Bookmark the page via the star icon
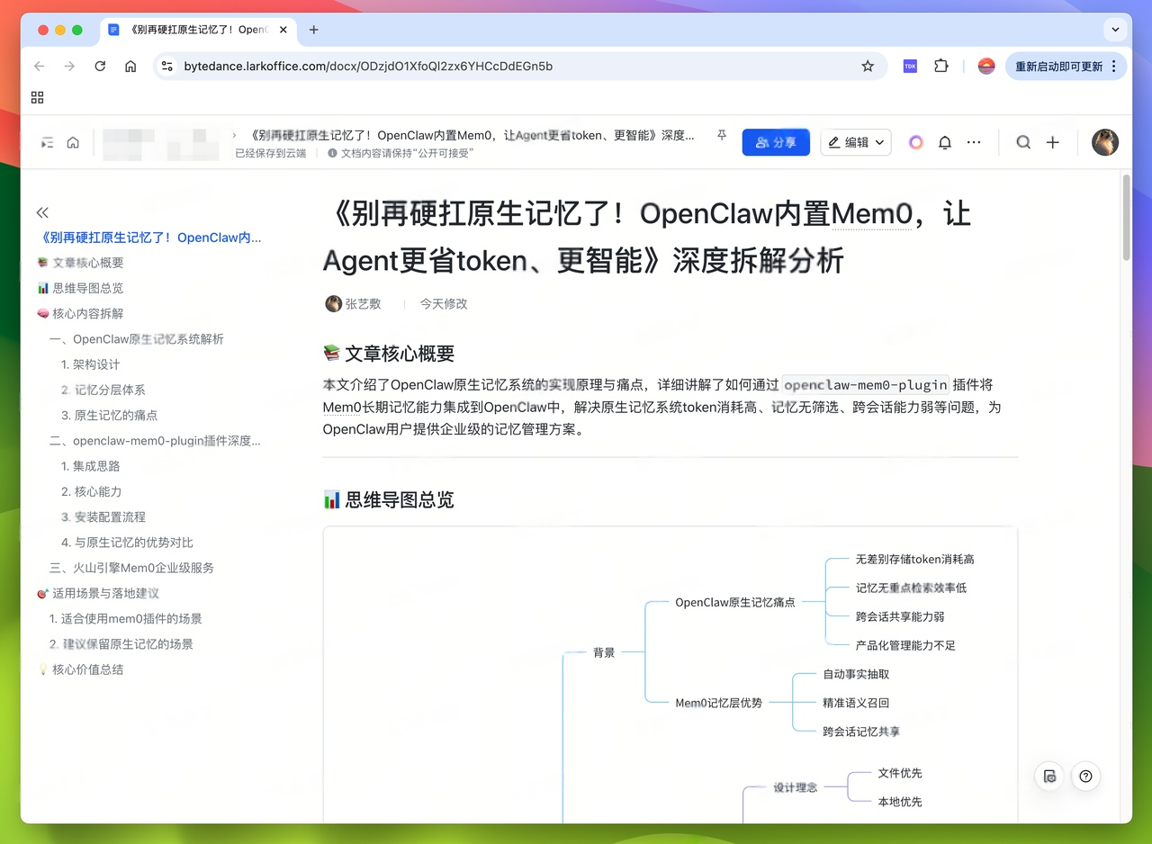 (x=867, y=66)
